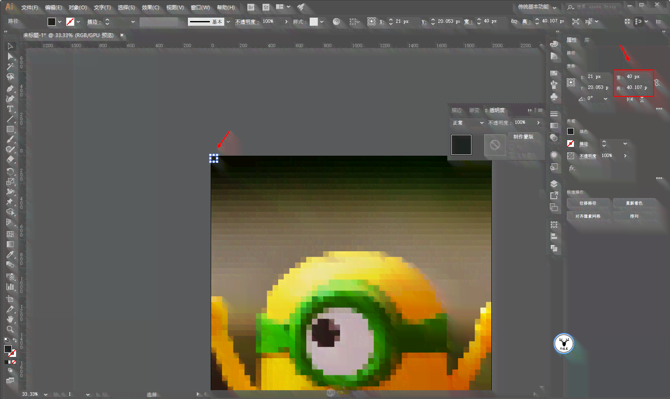The height and width of the screenshot is (399, 670).
Task: Click the Offset Path (位移路径) button
Action: (588, 203)
